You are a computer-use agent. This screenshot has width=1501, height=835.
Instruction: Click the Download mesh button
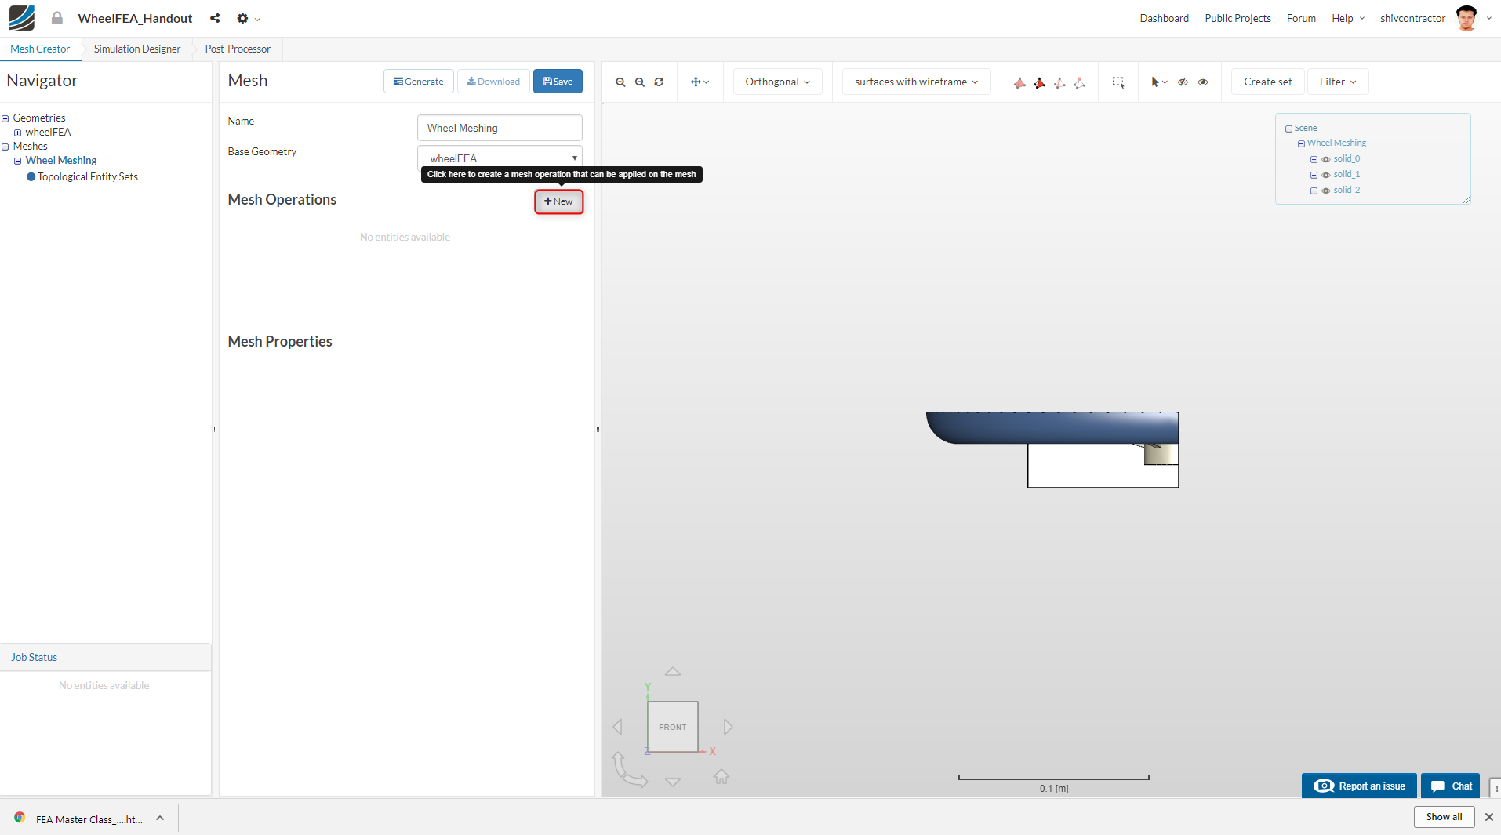(493, 82)
